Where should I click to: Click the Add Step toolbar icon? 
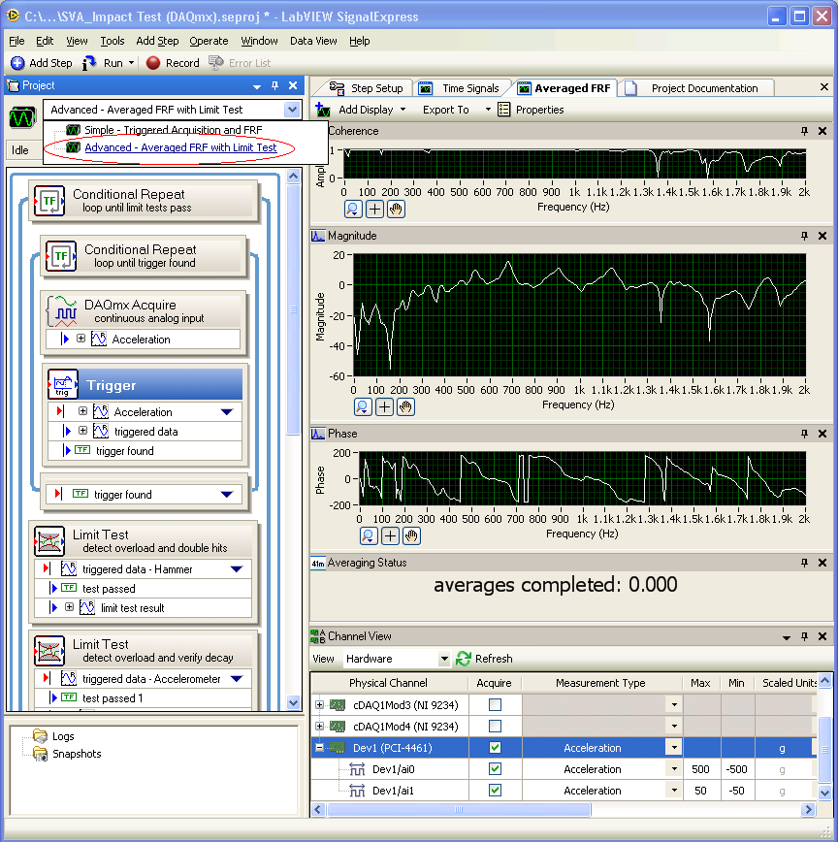[17, 63]
